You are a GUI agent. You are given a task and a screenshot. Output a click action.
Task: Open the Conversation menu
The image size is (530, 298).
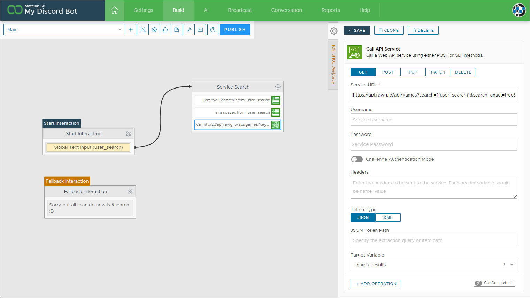(287, 10)
